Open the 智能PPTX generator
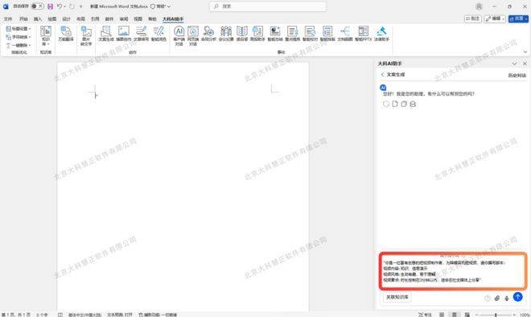This screenshot has width=531, height=317. click(x=364, y=34)
